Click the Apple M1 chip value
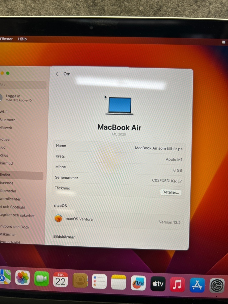Viewport: 228px width, 304px height. pyautogui.click(x=174, y=159)
